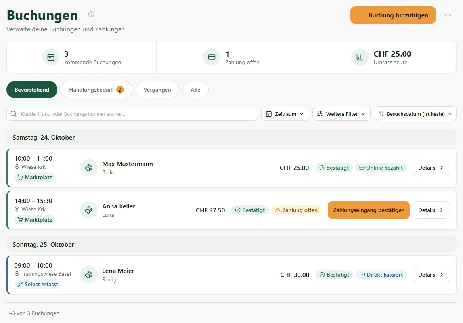Click the Buchung hinzufügen button
The height and width of the screenshot is (323, 463).
[x=393, y=15]
